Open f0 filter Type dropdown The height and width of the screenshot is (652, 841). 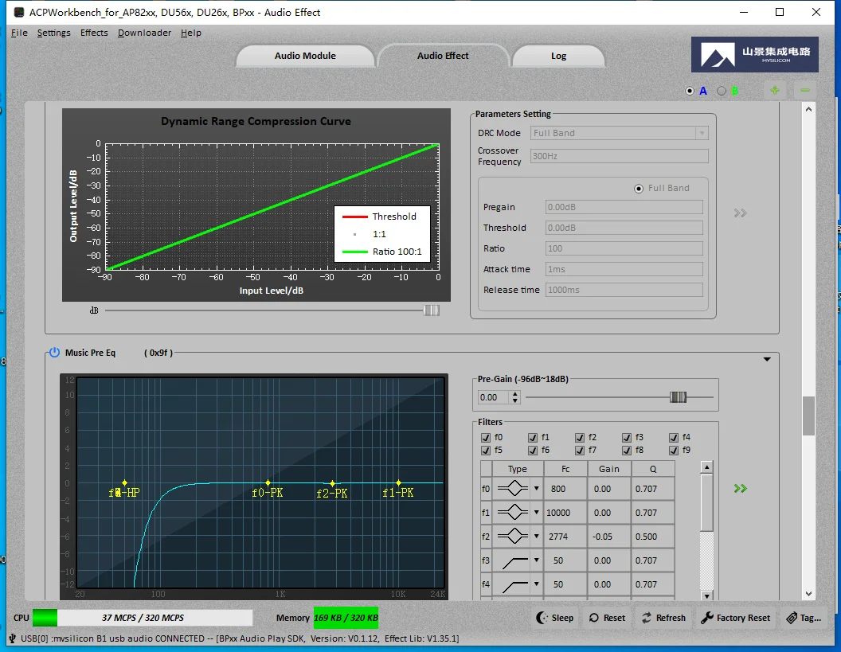tap(536, 489)
